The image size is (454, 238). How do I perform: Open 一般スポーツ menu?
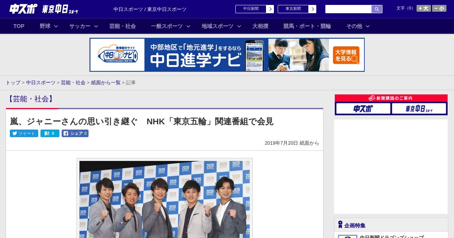pos(167,26)
